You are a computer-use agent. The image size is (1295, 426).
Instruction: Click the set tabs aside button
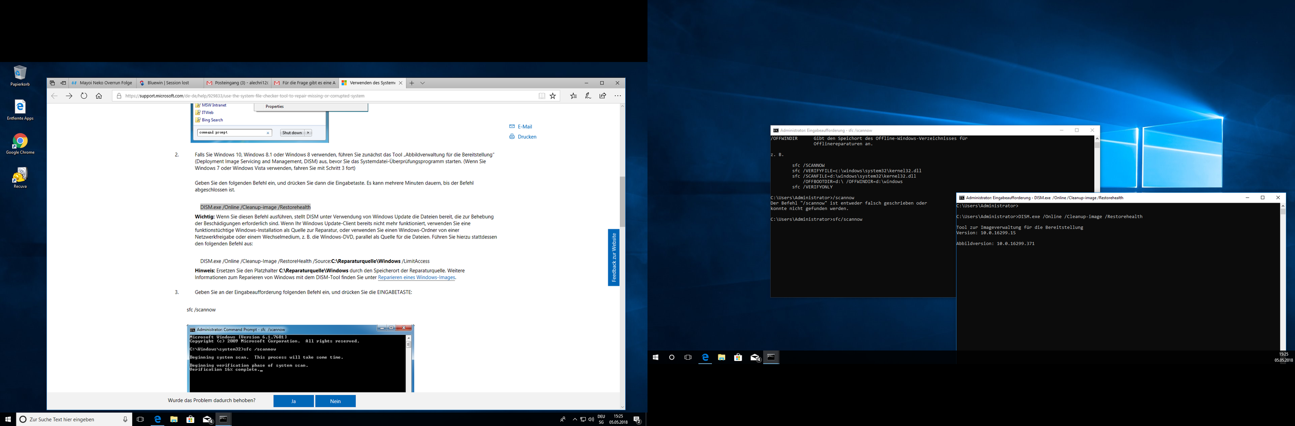coord(63,83)
